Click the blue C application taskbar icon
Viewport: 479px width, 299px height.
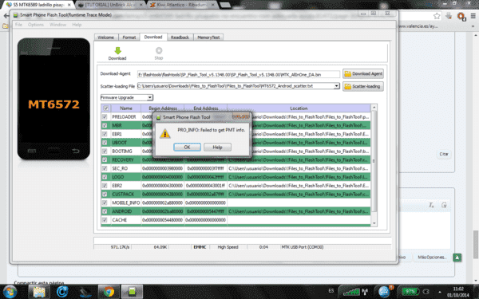click(x=62, y=292)
